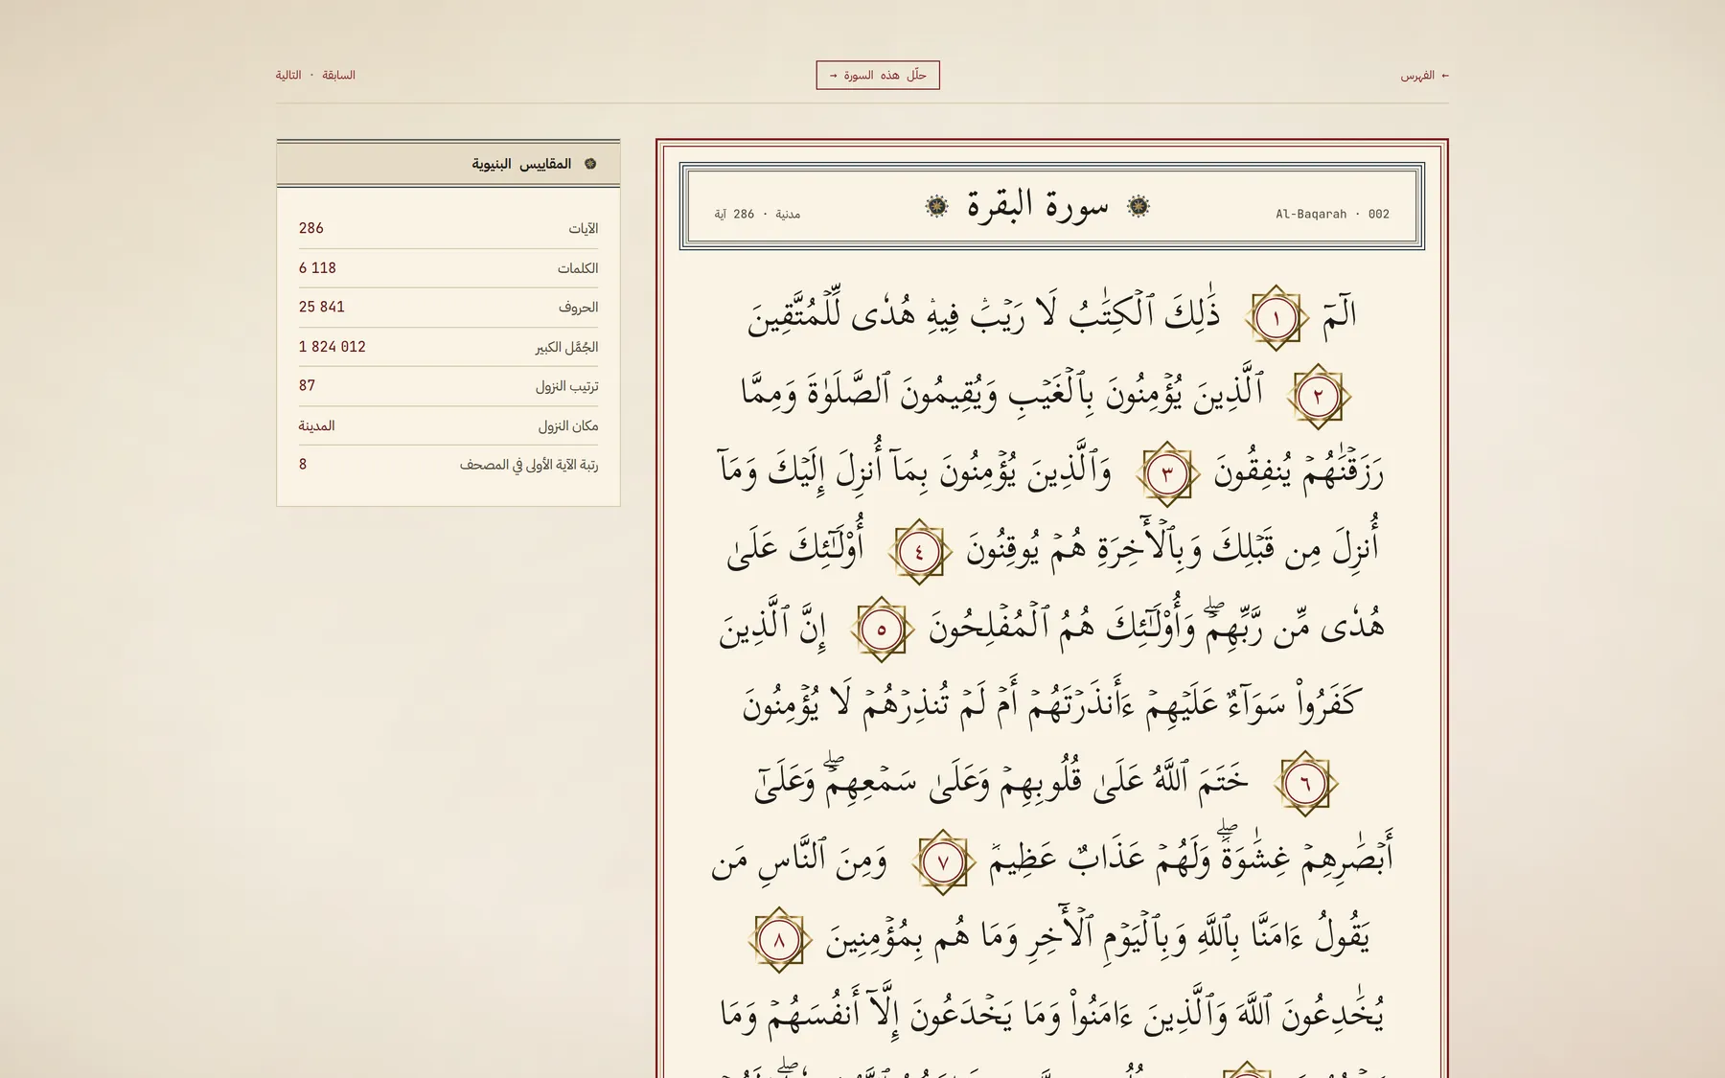This screenshot has height=1078, width=1725.
Task: Click the رتبة الآية الأولى value 8
Action: (303, 464)
